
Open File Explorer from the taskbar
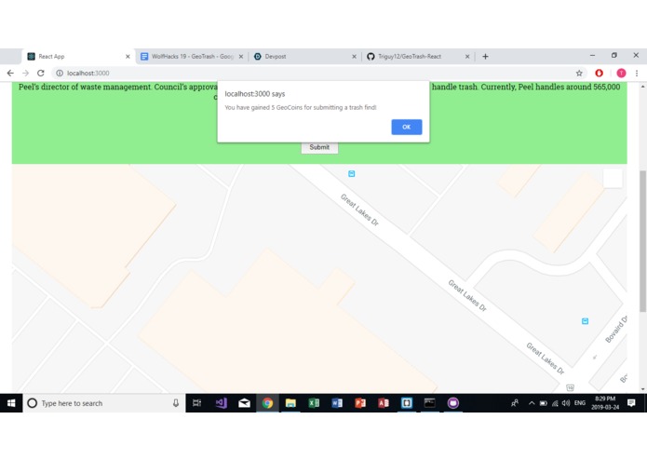290,403
